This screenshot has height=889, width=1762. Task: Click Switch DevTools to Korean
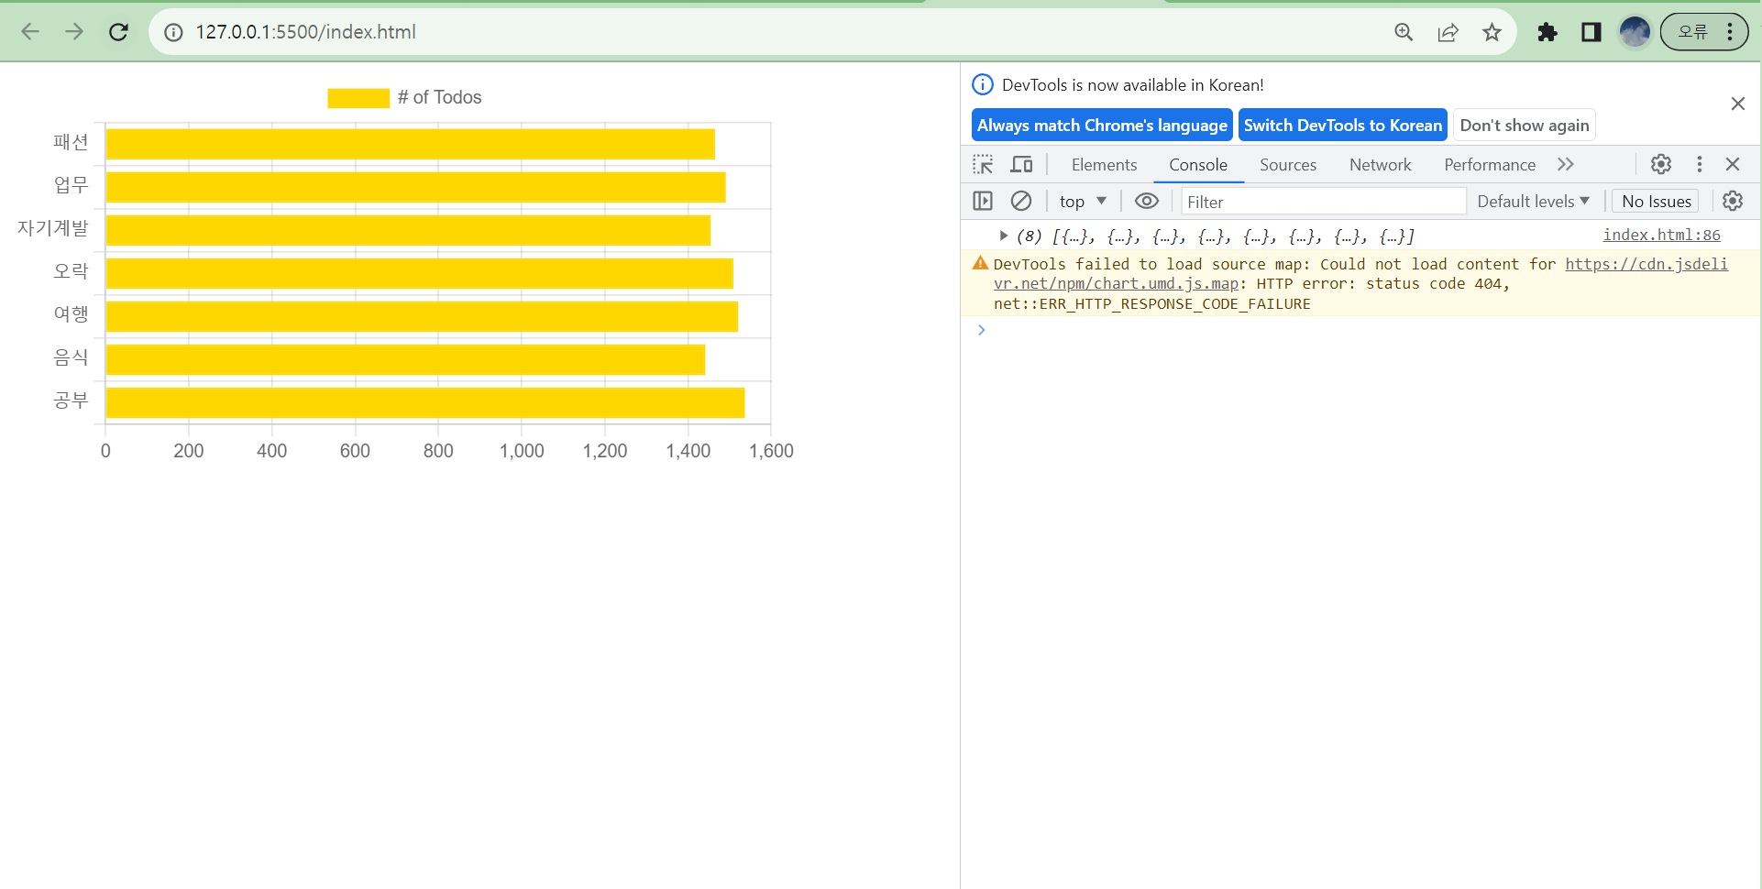(1342, 126)
